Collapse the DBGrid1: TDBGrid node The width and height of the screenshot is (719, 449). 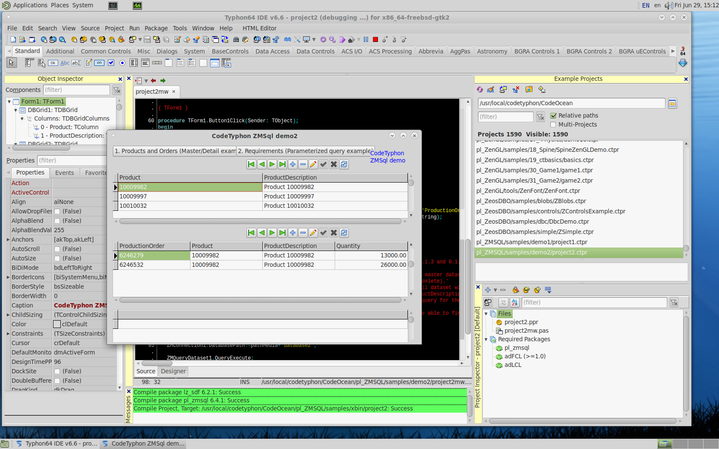pyautogui.click(x=16, y=110)
